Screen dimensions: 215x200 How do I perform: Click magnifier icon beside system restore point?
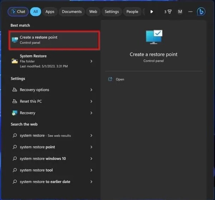(x=15, y=147)
